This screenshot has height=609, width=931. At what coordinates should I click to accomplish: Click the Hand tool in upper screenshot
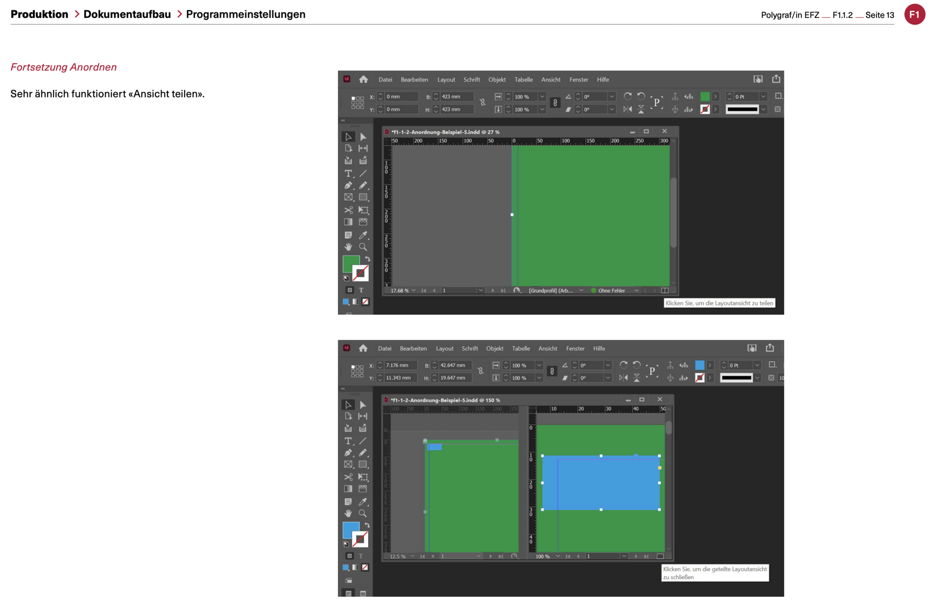pyautogui.click(x=348, y=247)
